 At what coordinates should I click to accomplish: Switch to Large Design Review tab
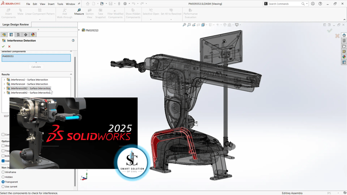click(x=15, y=25)
